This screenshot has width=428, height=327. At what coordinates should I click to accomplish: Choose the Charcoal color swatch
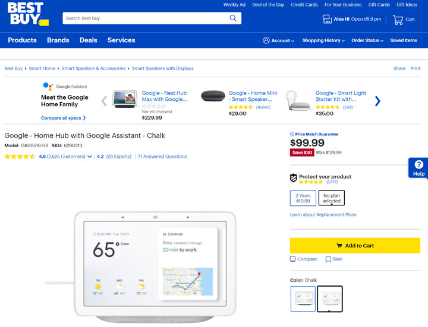[x=330, y=299]
